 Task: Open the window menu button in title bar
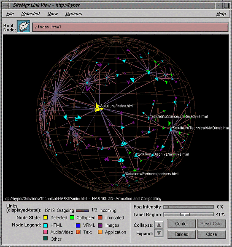pos(5,5)
